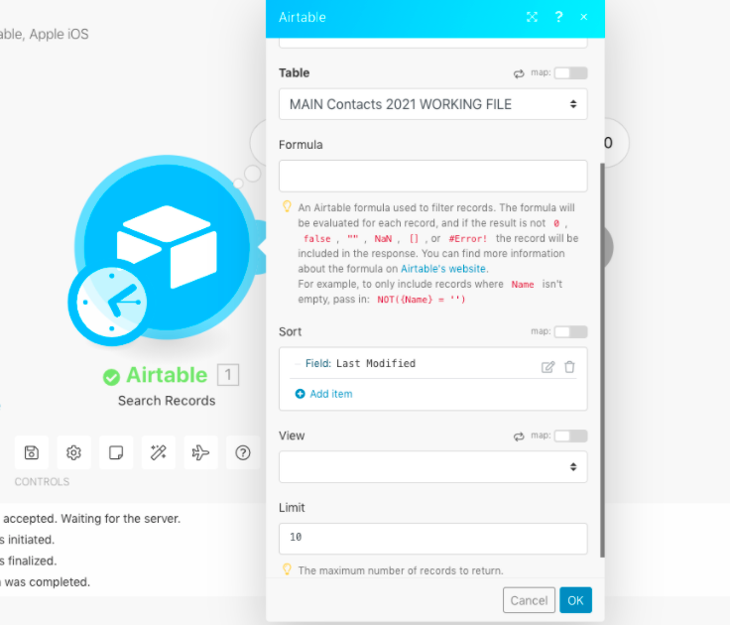Open the Airtable's website link
This screenshot has width=730, height=625.
coord(443,269)
